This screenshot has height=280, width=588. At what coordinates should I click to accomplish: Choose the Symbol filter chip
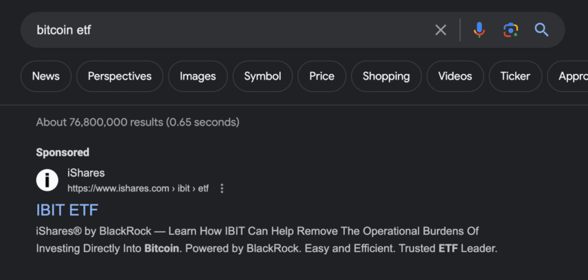click(262, 76)
